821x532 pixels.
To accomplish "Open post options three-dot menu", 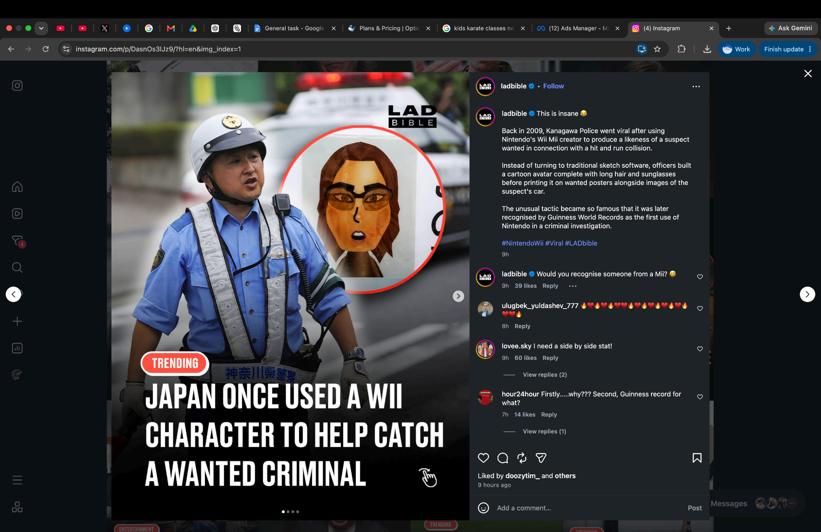I will [x=696, y=86].
